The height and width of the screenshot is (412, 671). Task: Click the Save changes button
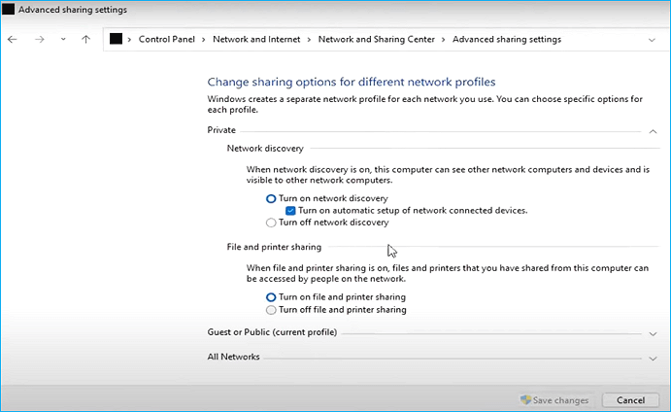click(555, 400)
